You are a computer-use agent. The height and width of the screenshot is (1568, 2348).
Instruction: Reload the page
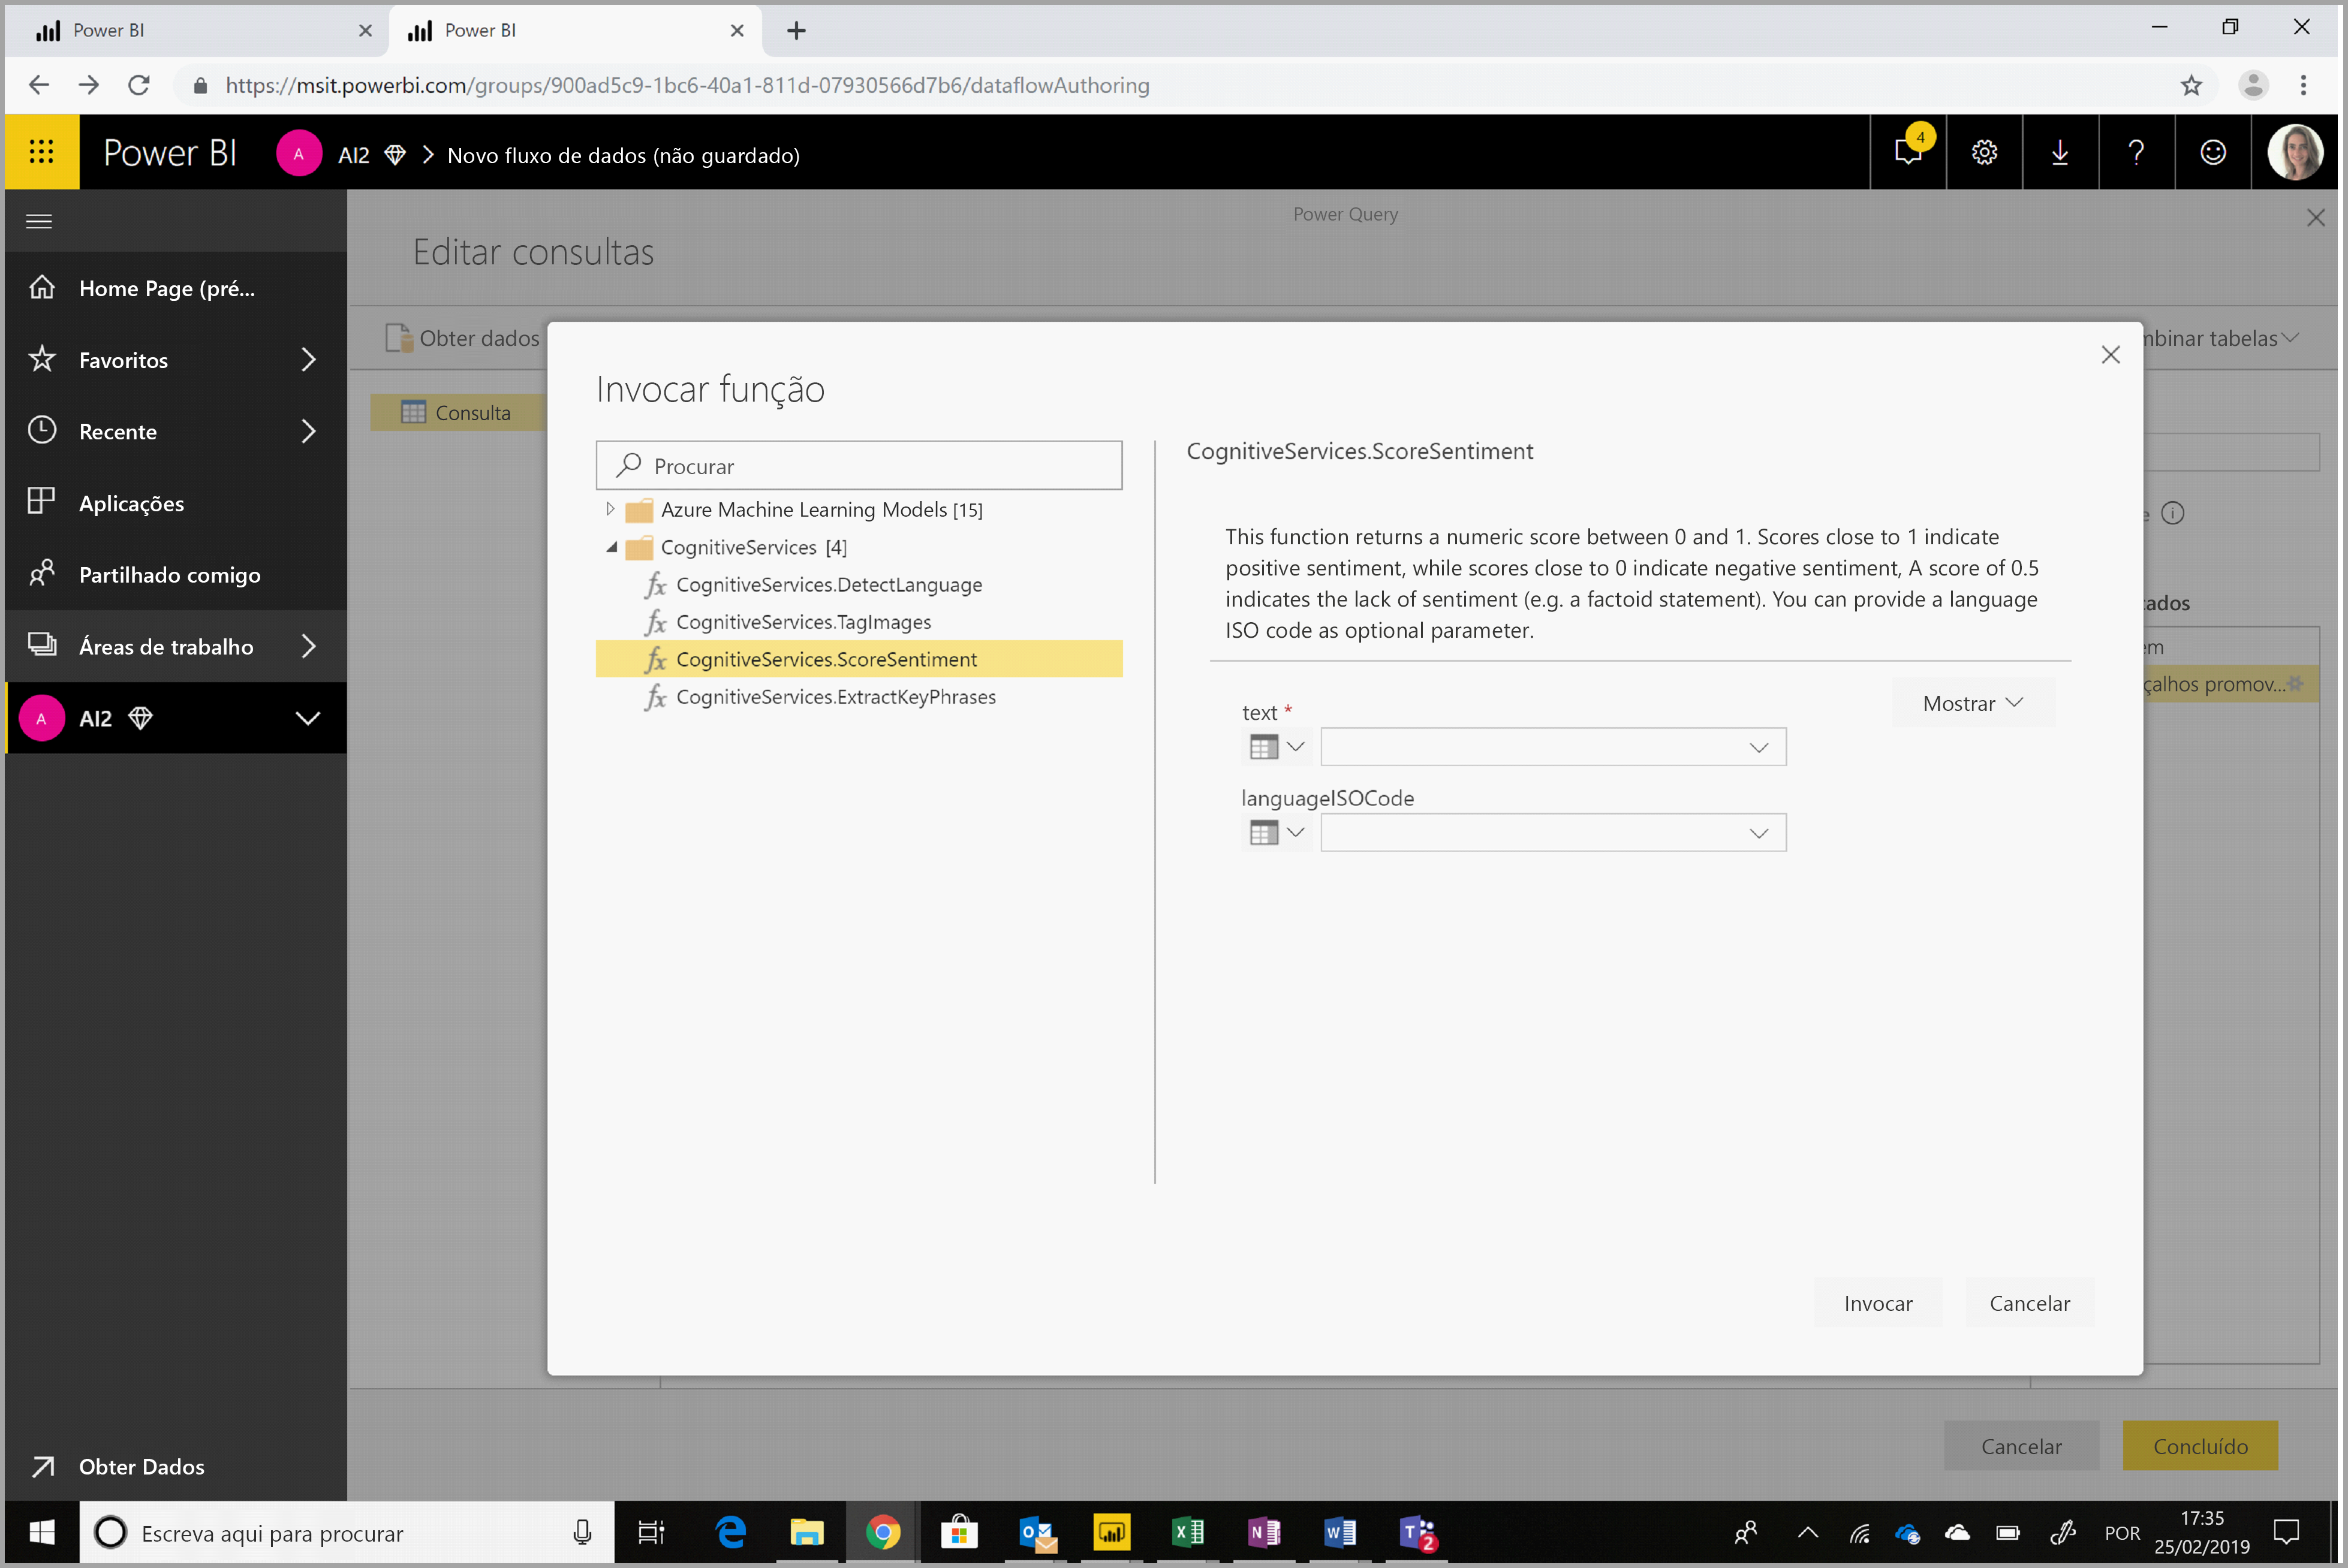point(139,85)
